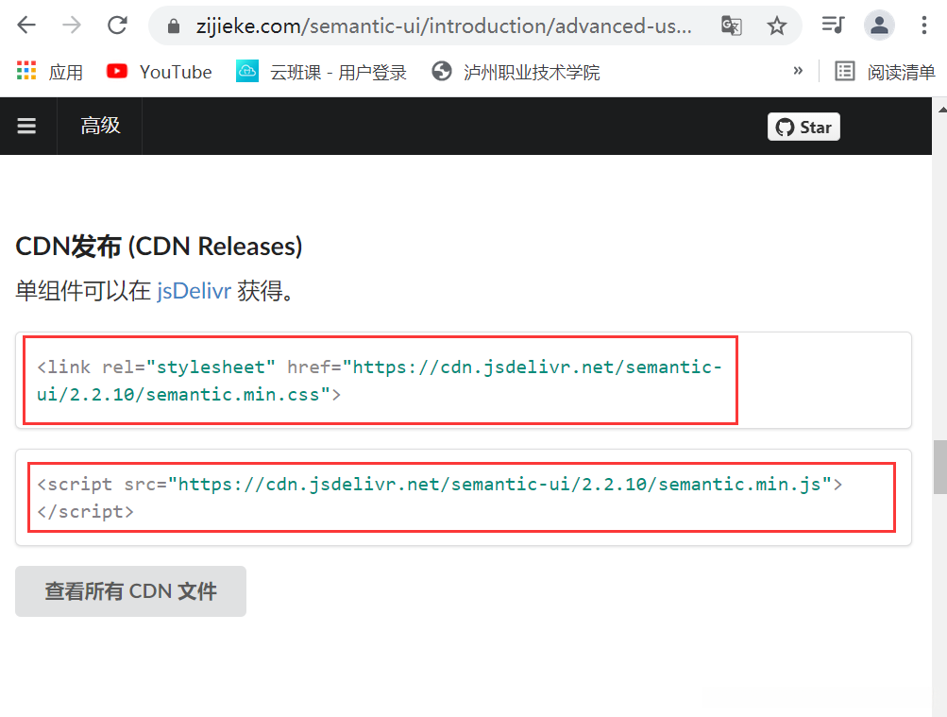Open the 应用 apps shortcut
Viewport: 947px width, 717px height.
point(49,72)
